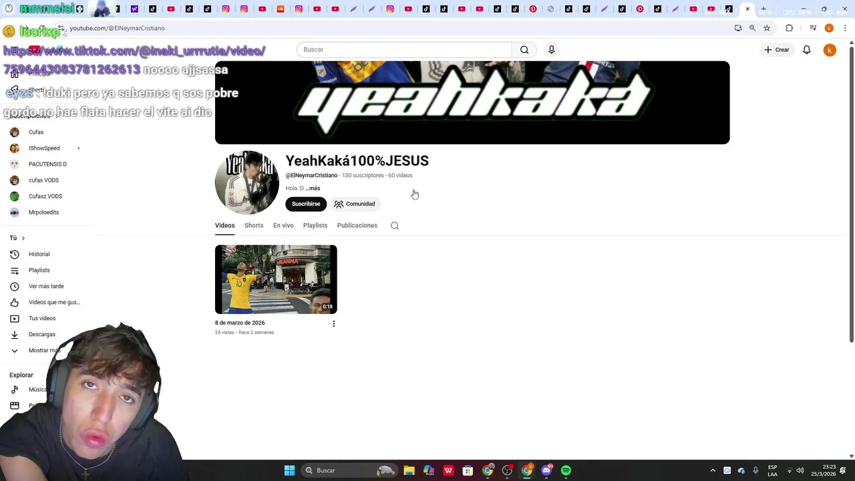Open cufas VODS subscription channel
Screen dimensions: 855x481
pyautogui.click(x=43, y=180)
